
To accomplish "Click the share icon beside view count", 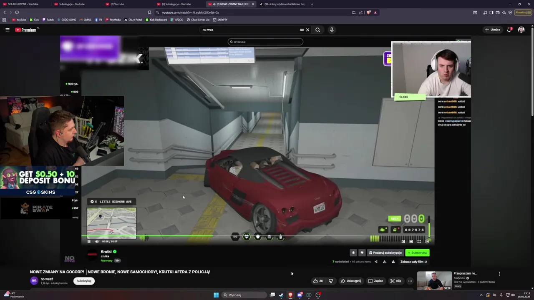I will 376,262.
